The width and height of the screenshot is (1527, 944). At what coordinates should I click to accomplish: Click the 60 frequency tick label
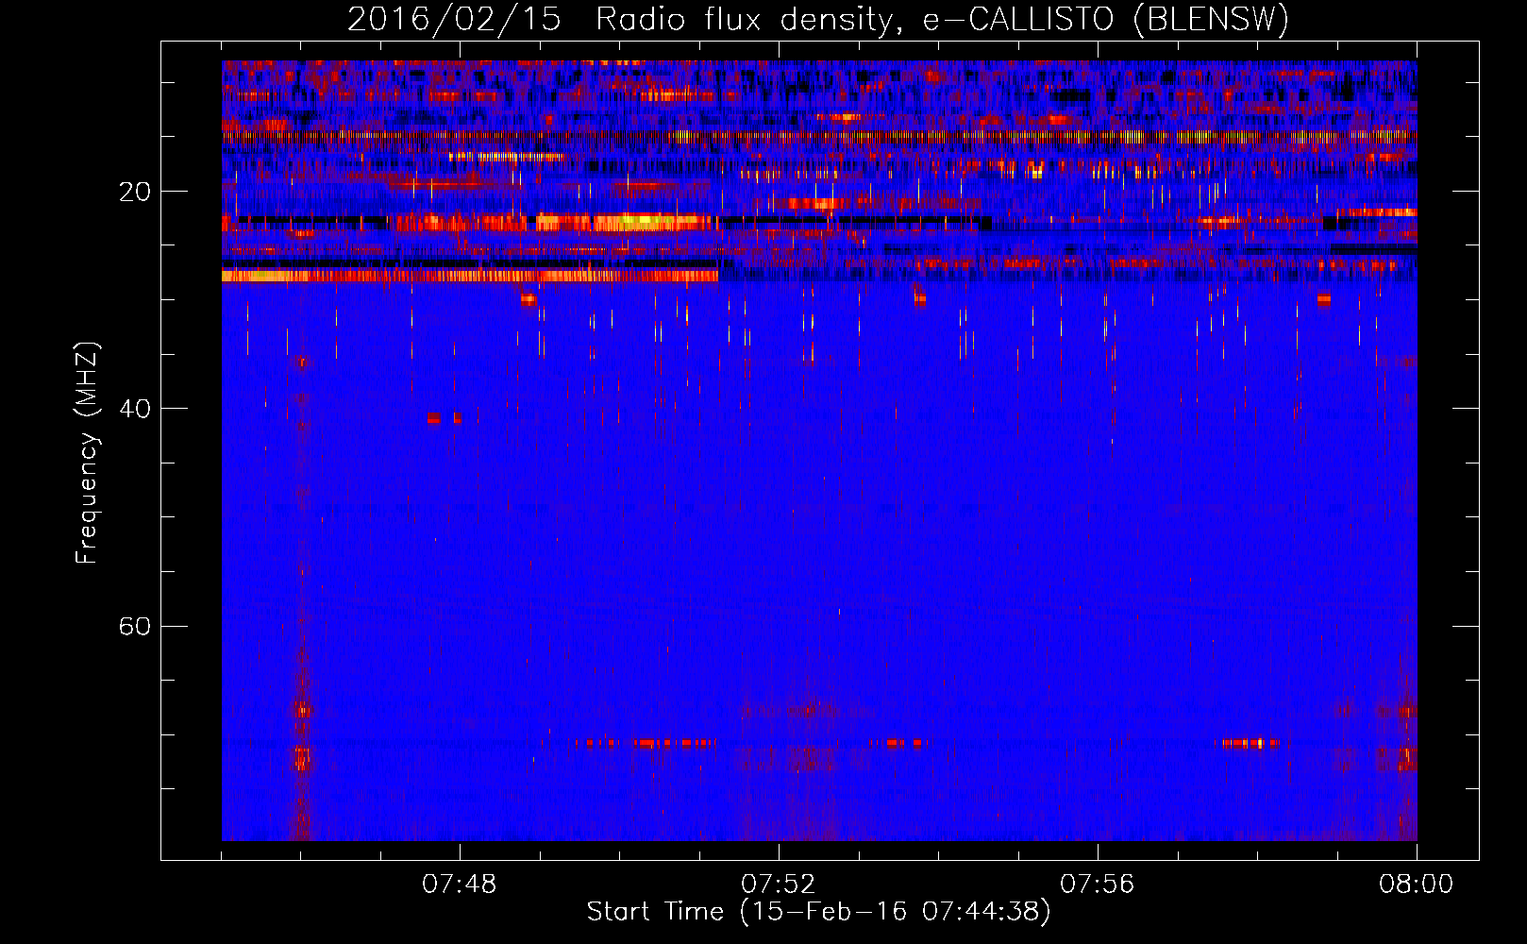coord(135,626)
